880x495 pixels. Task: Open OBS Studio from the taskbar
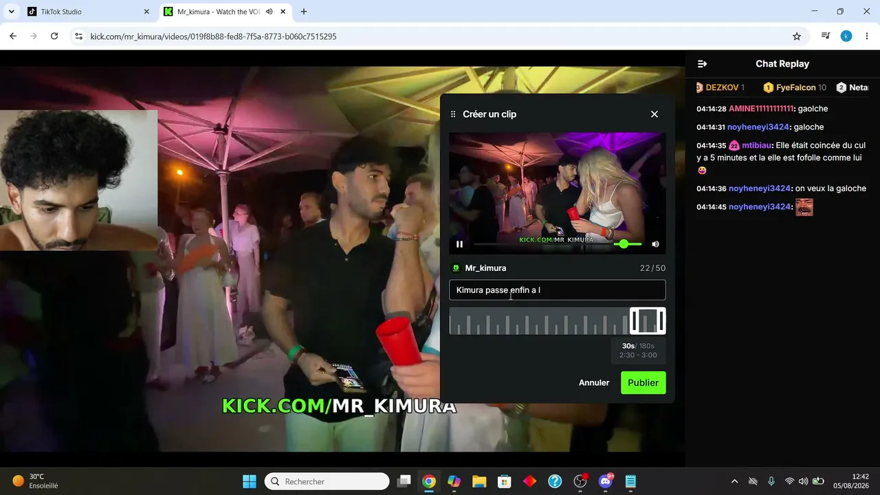[580, 481]
